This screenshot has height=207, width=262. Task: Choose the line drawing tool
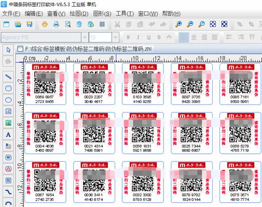click(x=8, y=77)
